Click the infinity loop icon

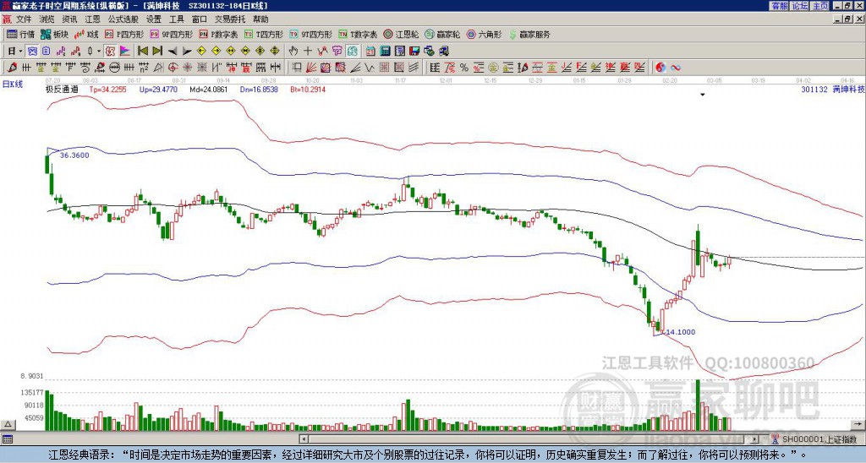pyautogui.click(x=675, y=68)
